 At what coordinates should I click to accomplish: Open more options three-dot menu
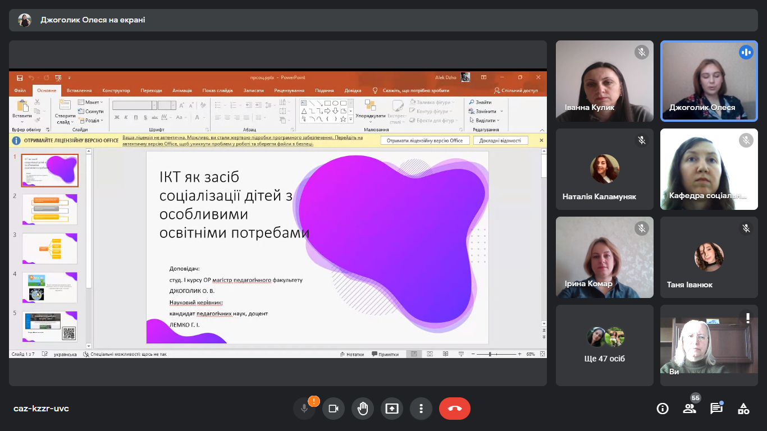(x=421, y=409)
